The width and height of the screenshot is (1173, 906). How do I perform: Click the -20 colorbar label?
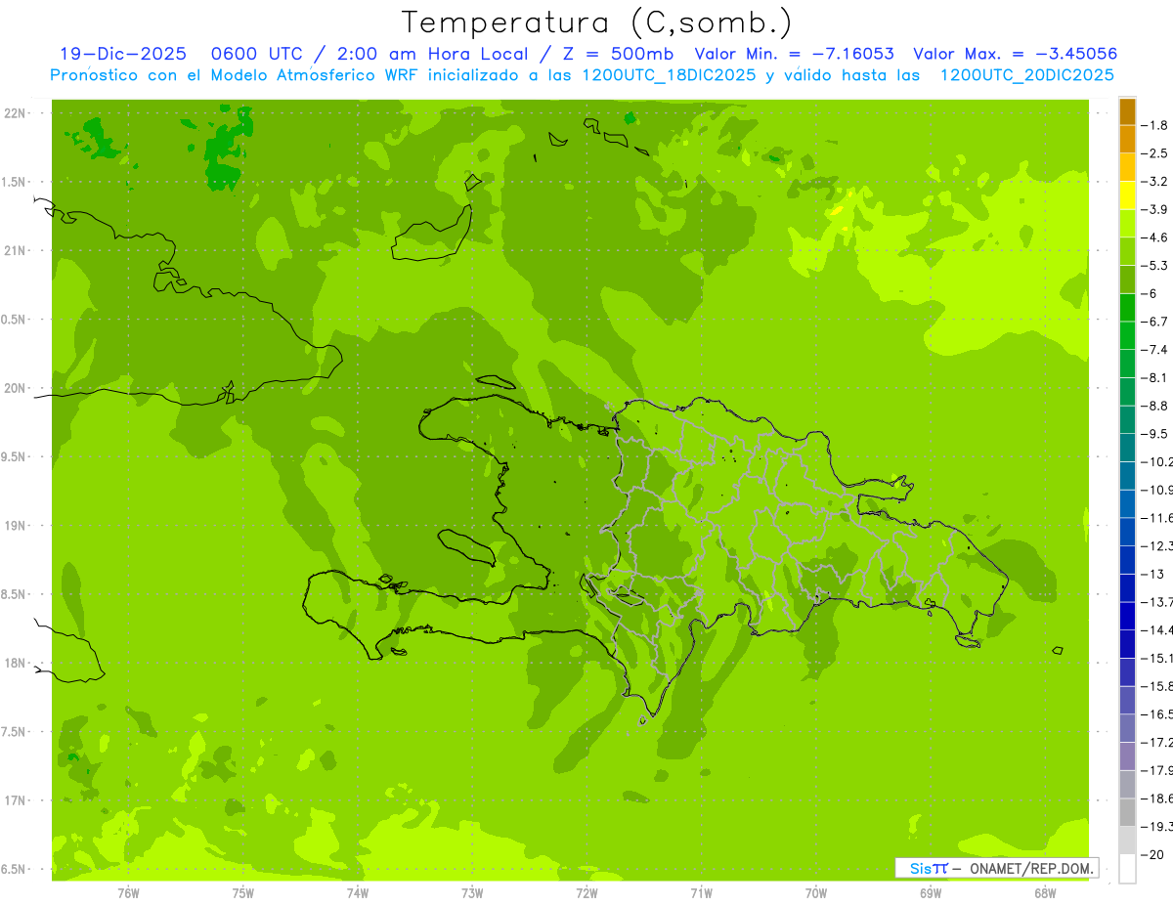(1153, 854)
